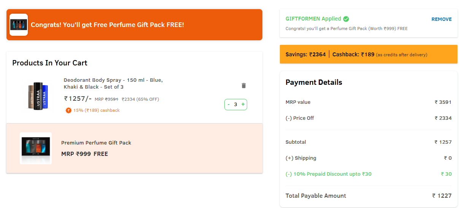Open the Premium Perfume Gift Pack image
Image resolution: width=459 pixels, height=208 pixels.
(36, 148)
